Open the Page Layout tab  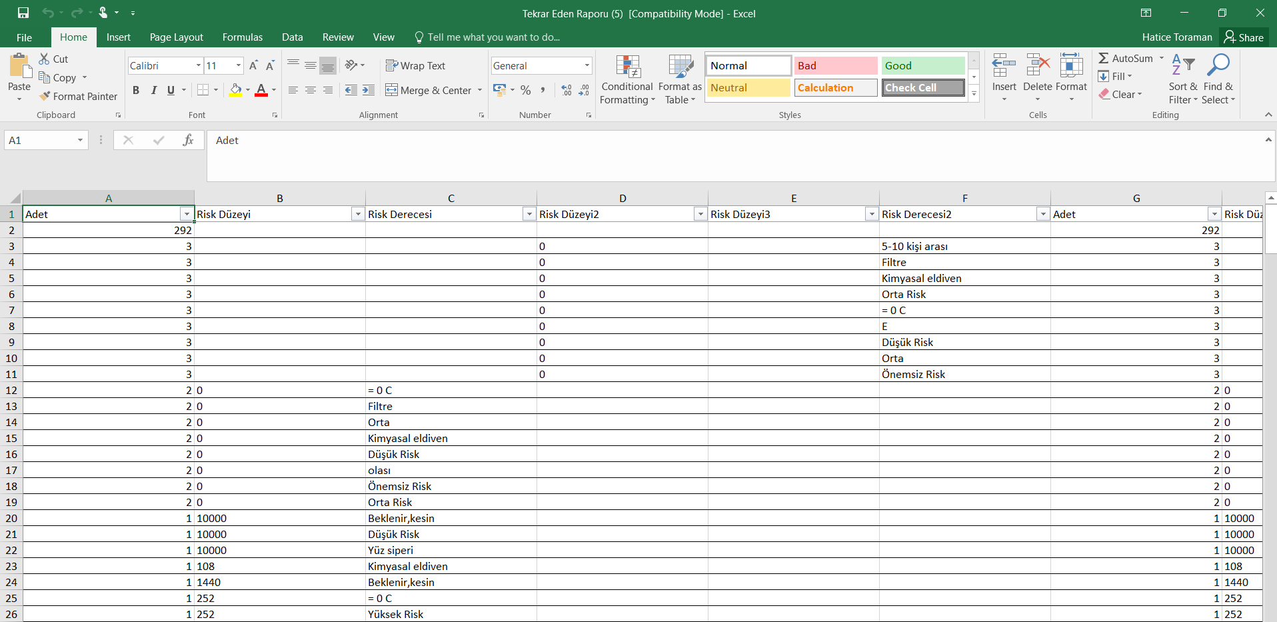[176, 37]
